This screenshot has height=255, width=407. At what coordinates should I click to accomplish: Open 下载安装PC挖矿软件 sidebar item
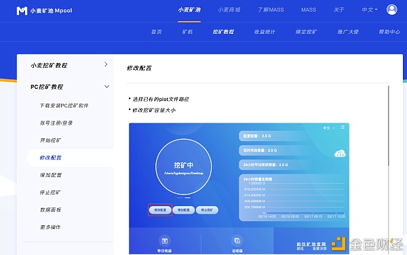click(x=64, y=106)
